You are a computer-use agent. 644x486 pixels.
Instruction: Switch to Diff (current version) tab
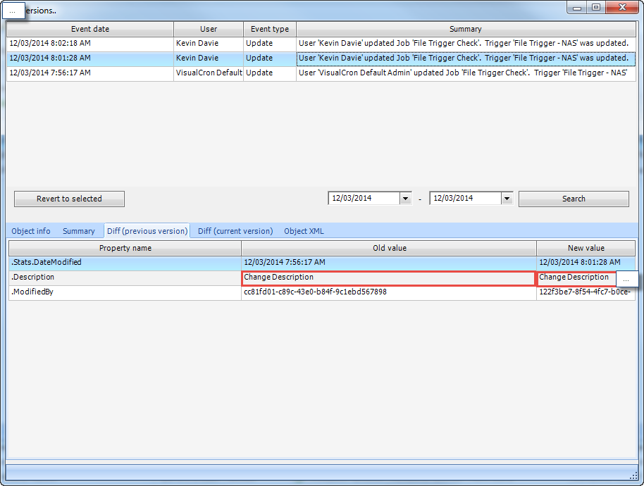[235, 231]
